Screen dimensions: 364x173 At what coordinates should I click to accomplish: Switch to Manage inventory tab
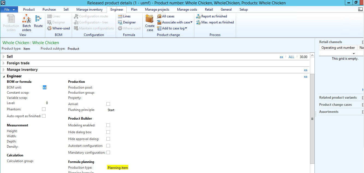tap(89, 10)
